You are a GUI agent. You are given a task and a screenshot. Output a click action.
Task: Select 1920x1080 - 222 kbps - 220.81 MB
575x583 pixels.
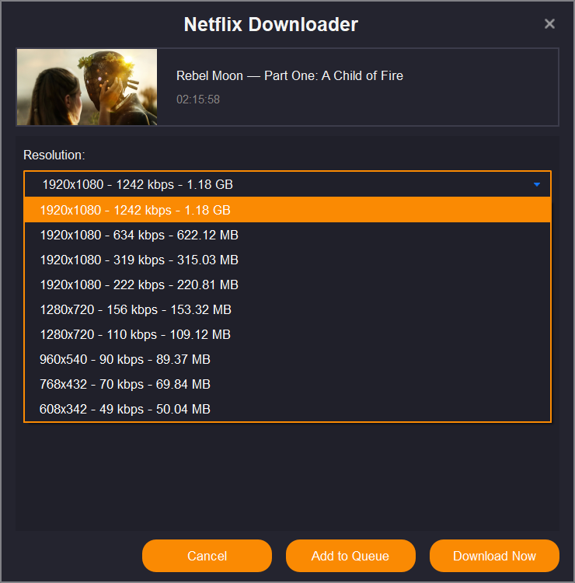(287, 285)
